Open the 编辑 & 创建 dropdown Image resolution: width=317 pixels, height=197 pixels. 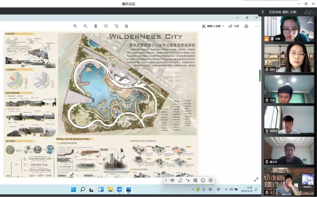pyautogui.click(x=213, y=26)
